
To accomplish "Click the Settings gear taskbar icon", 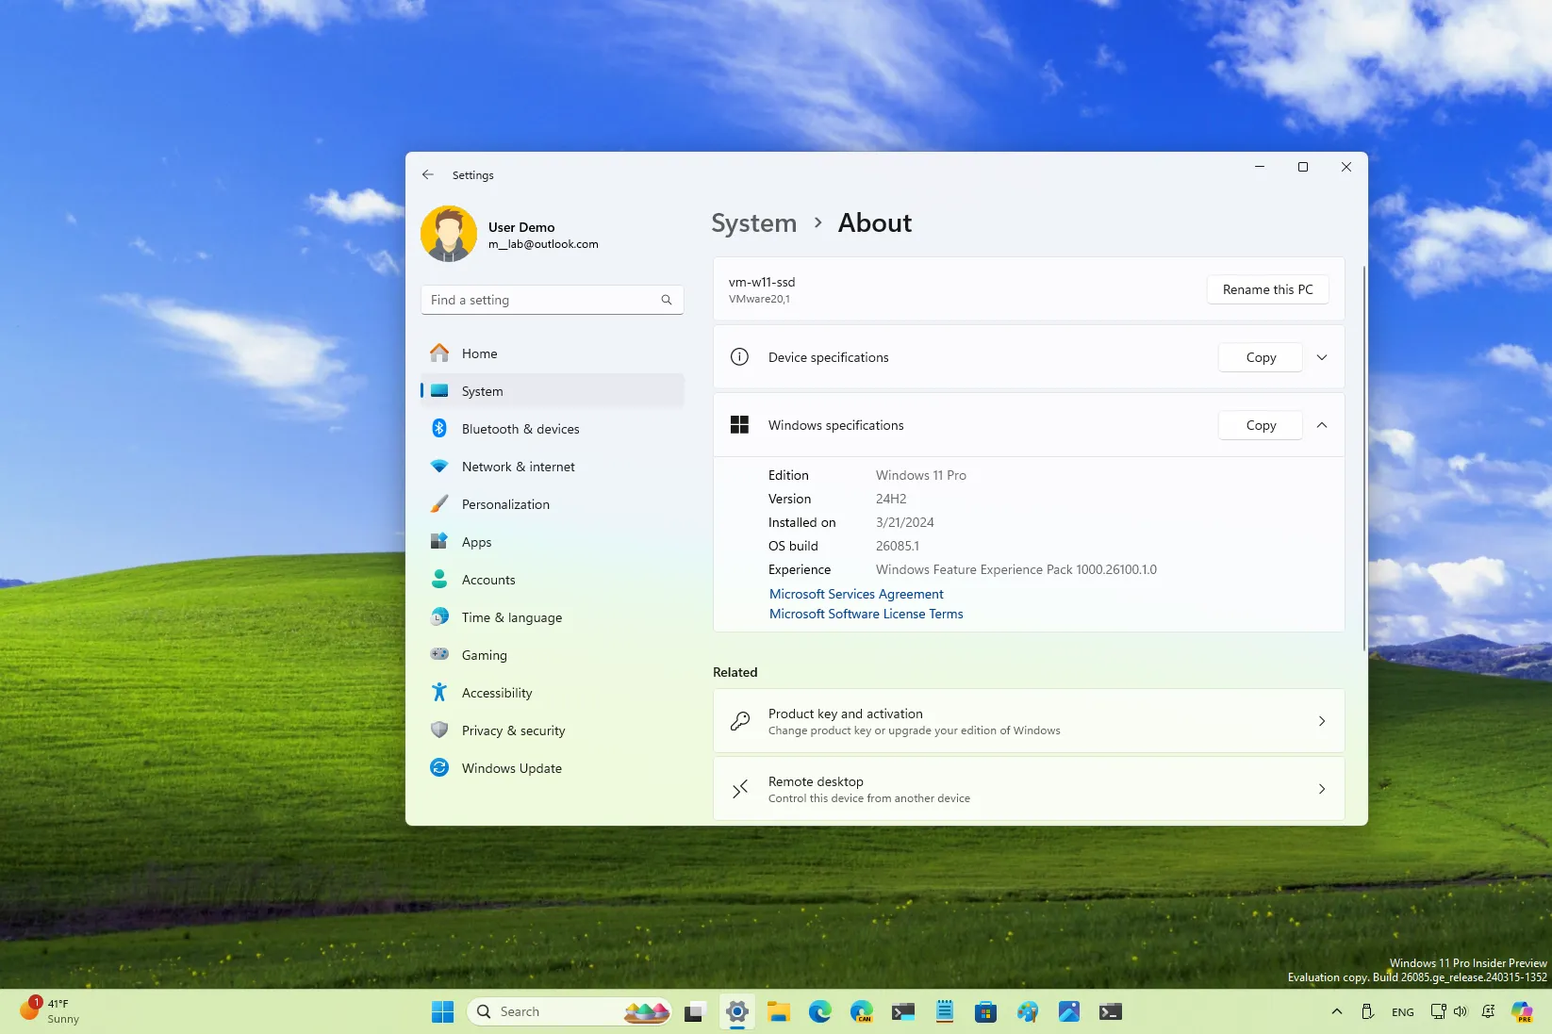I will (737, 1011).
